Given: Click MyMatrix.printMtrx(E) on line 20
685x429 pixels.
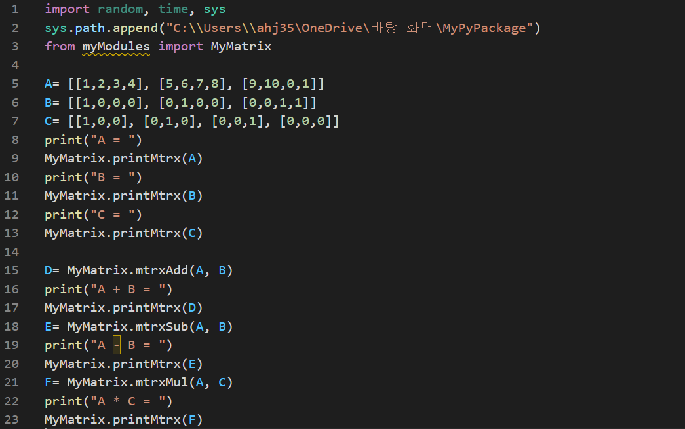Looking at the screenshot, I should [x=124, y=364].
